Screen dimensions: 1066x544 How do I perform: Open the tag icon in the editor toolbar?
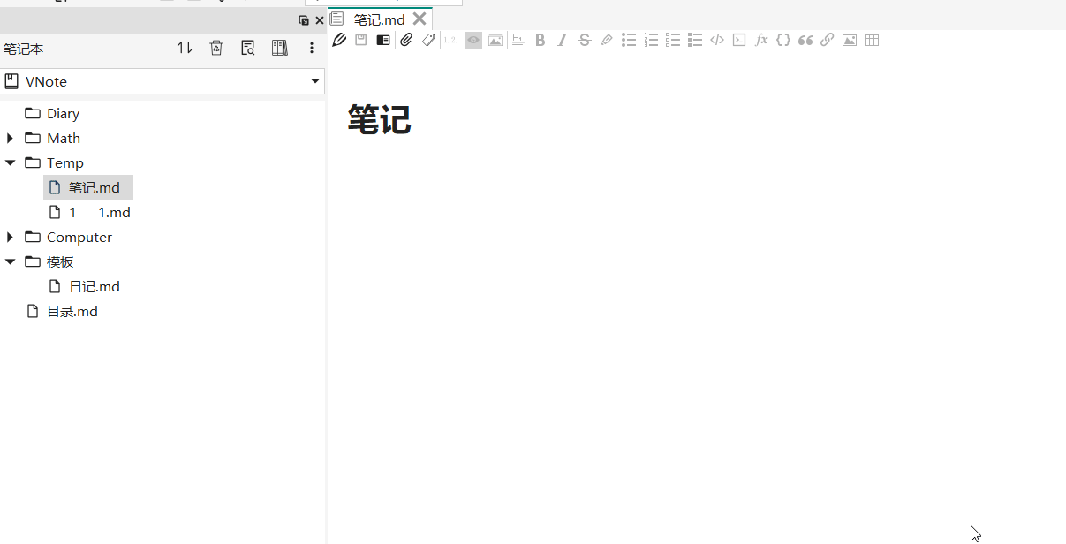pos(428,40)
